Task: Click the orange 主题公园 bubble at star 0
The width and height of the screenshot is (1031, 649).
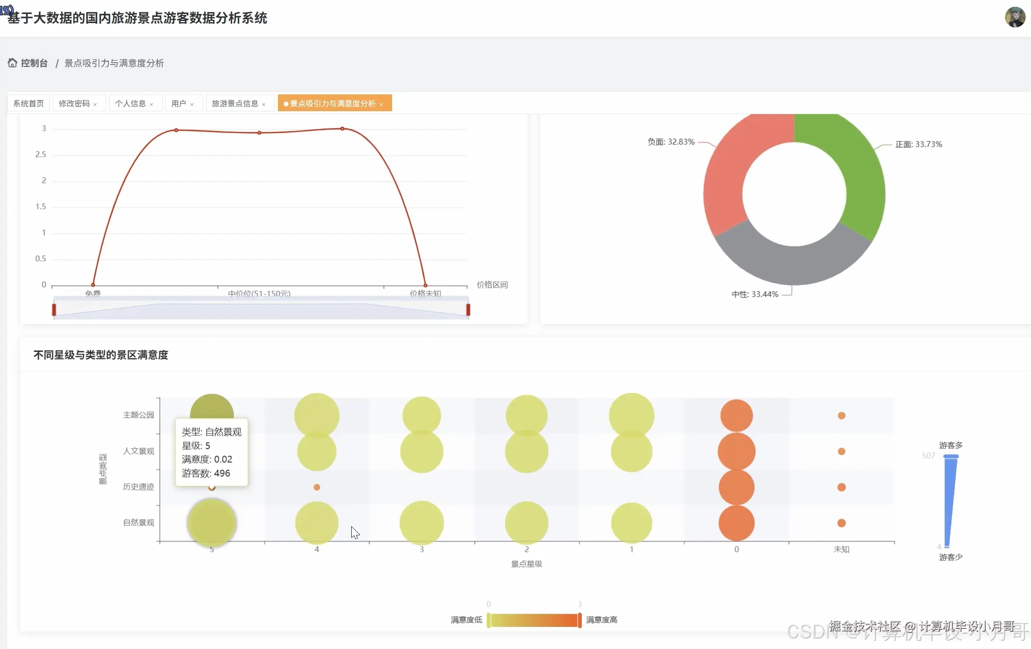Action: coord(736,415)
